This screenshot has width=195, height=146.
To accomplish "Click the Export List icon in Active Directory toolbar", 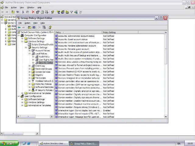I will click(x=47, y=12).
